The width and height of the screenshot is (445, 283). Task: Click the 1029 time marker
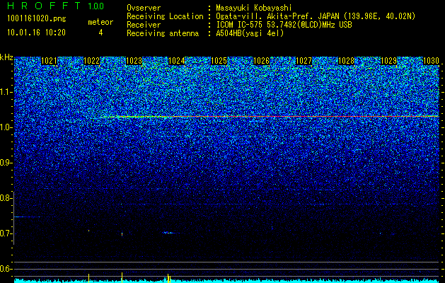click(x=389, y=61)
